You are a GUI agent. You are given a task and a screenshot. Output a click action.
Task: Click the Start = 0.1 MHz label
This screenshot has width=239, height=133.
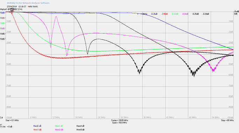tap(12, 120)
